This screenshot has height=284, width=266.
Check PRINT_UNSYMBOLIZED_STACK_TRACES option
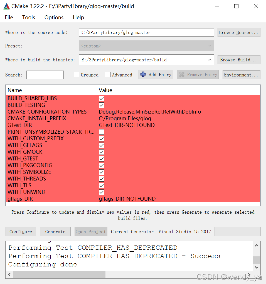102,132
